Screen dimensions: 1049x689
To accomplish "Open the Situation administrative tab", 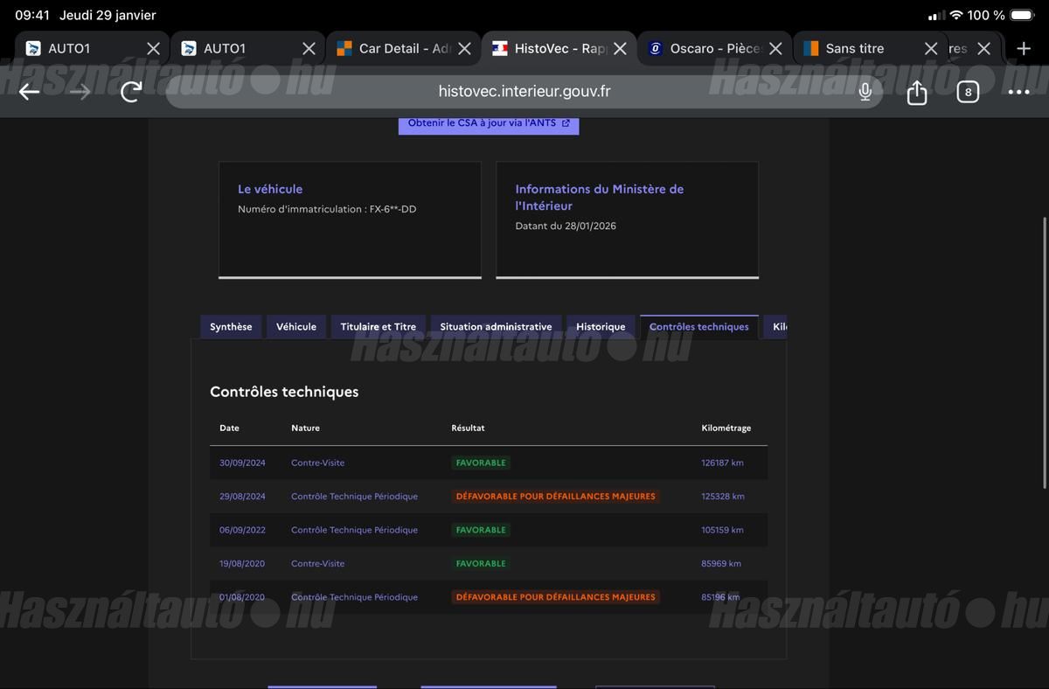I will point(496,327).
